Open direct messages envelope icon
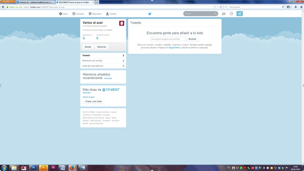 click(224, 14)
